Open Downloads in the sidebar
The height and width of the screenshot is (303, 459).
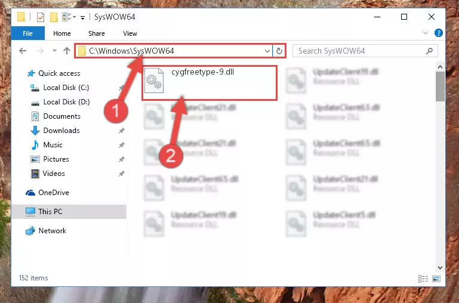tap(61, 131)
